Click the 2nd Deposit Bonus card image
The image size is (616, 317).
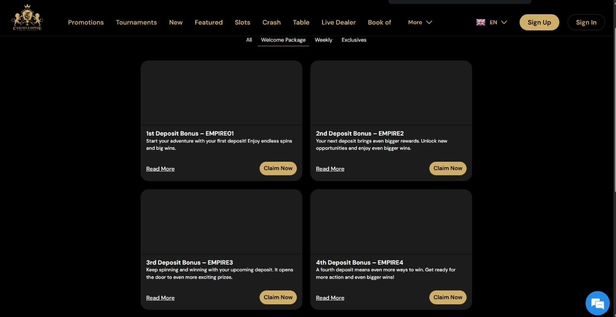(x=391, y=93)
